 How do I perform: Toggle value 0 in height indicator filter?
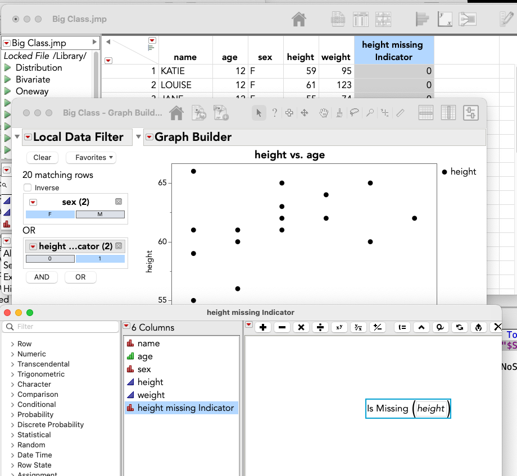pos(50,259)
